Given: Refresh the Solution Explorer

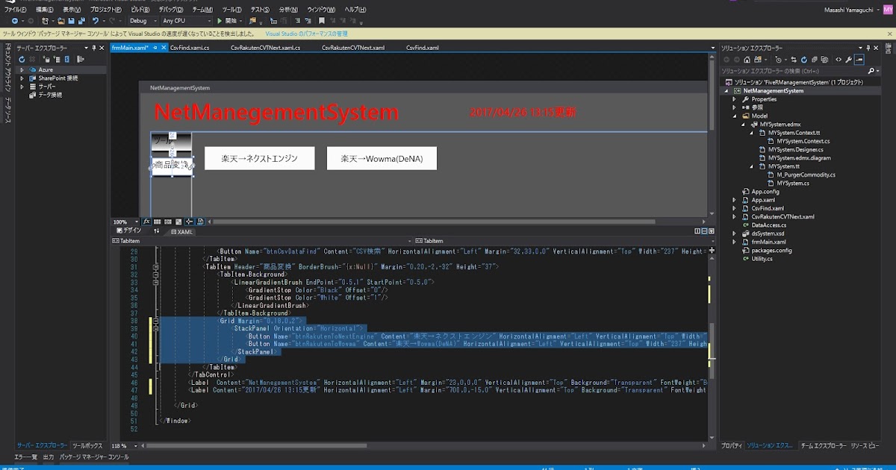Looking at the screenshot, I should tap(804, 59).
